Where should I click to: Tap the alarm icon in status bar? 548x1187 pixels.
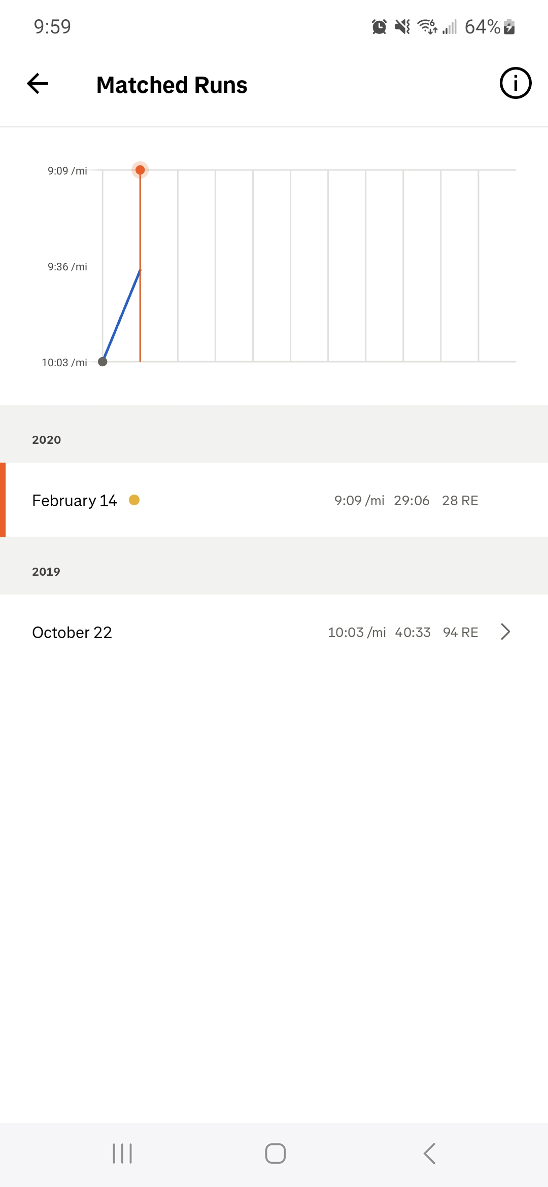(379, 26)
